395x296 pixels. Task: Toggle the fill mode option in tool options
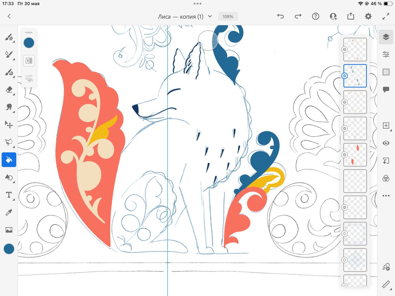pyautogui.click(x=29, y=60)
